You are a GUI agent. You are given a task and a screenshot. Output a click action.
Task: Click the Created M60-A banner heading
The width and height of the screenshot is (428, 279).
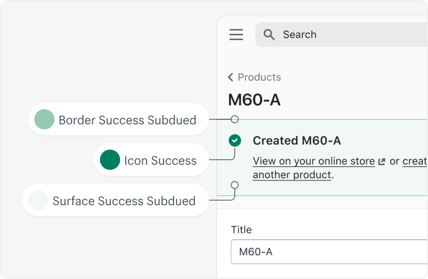(x=297, y=141)
